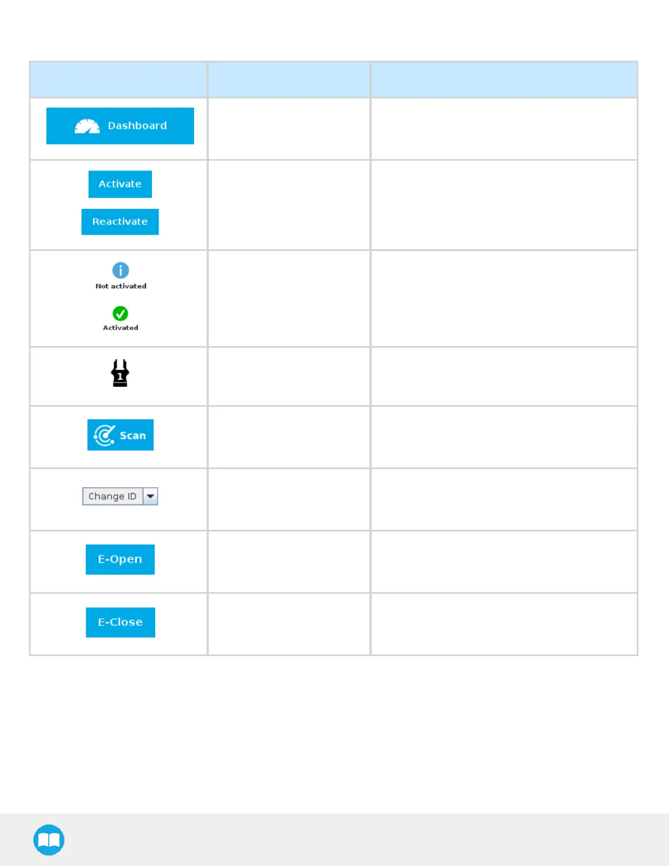Select the black gripper number 1 icon

pyautogui.click(x=120, y=373)
